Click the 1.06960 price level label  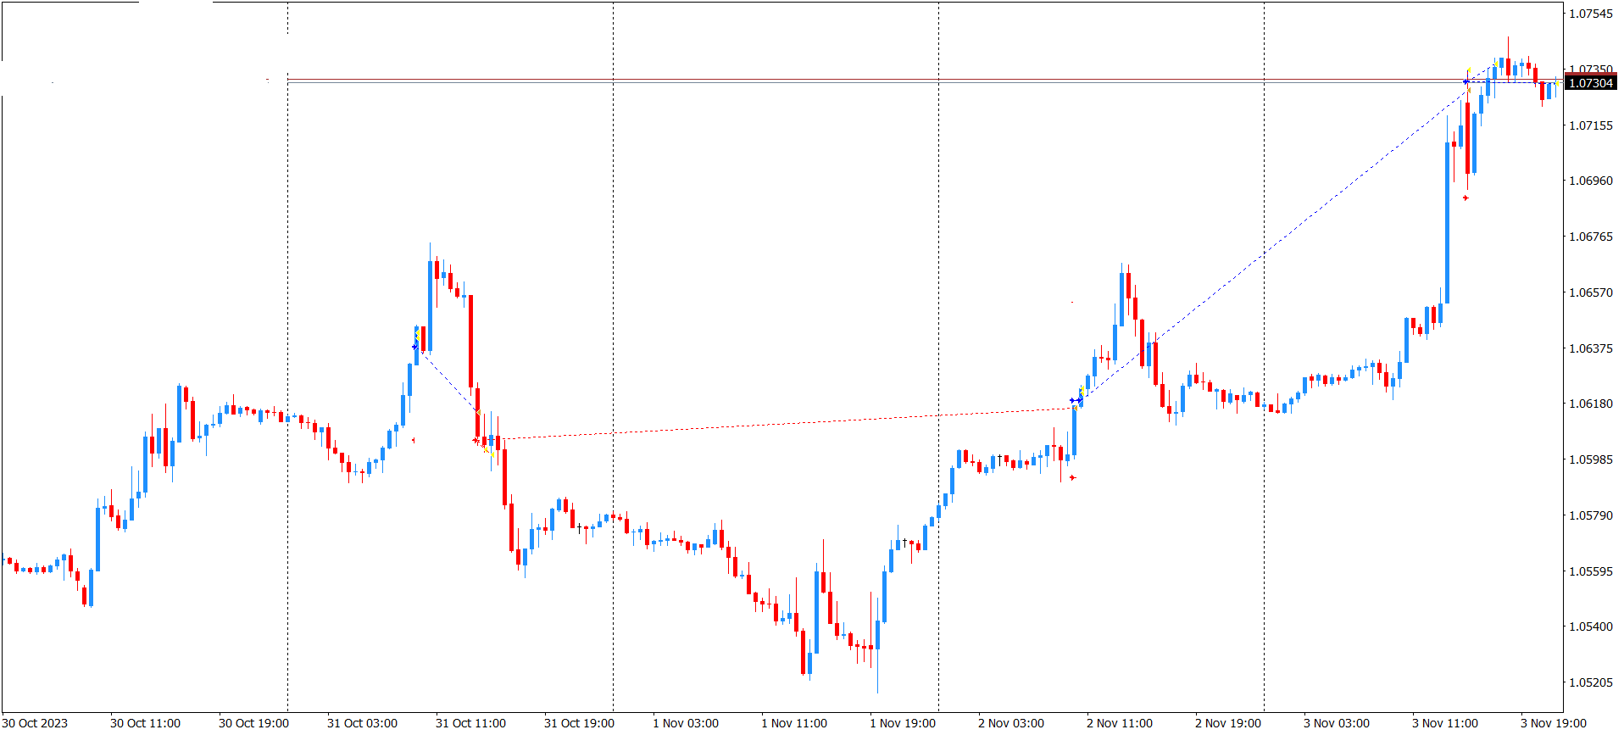(1591, 181)
